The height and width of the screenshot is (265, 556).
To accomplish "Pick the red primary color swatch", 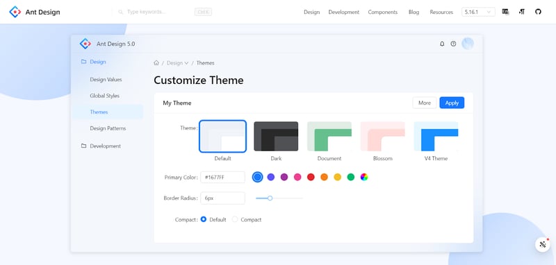I will pos(311,177).
